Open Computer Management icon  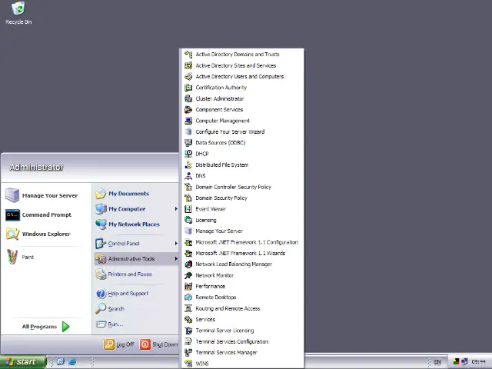188,121
